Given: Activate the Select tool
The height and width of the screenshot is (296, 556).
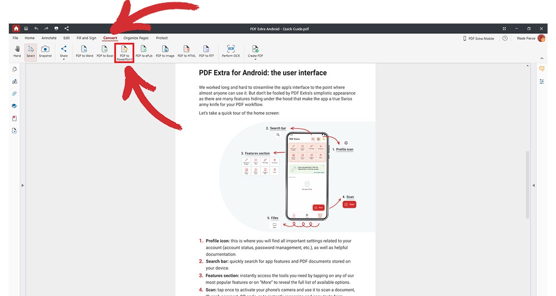Looking at the screenshot, I should (31, 52).
